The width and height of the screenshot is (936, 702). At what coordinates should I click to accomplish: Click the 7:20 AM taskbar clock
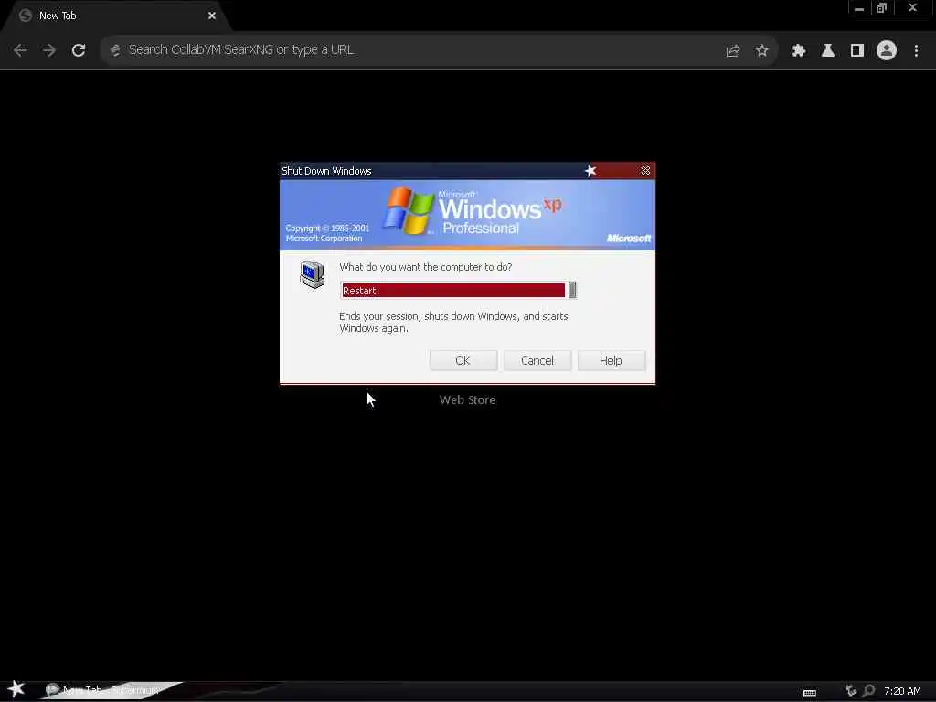click(x=902, y=691)
